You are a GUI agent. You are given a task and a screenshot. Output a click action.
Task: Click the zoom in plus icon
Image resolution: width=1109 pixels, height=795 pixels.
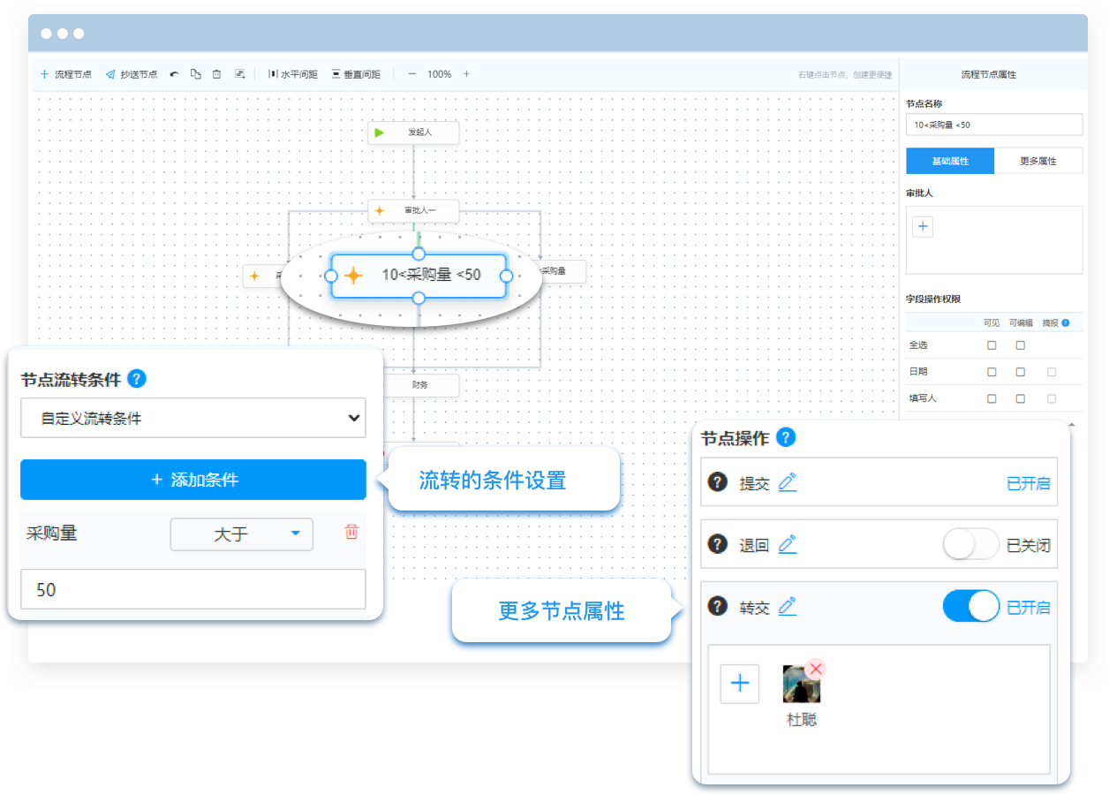click(x=467, y=74)
